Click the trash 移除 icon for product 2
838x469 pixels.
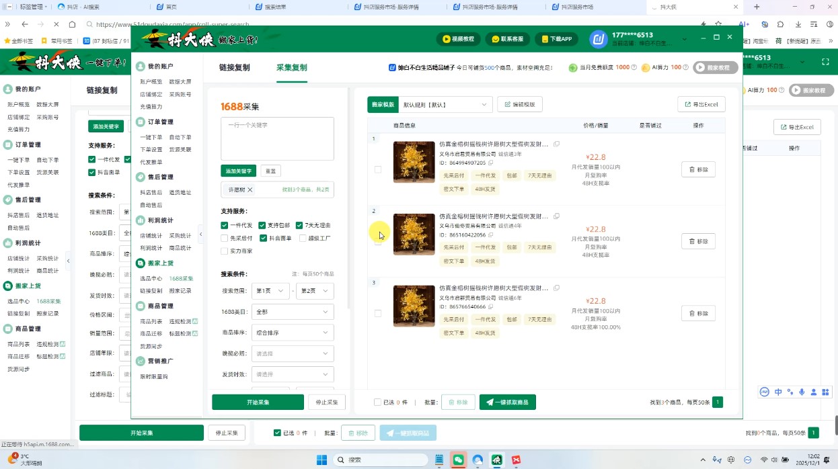click(693, 241)
